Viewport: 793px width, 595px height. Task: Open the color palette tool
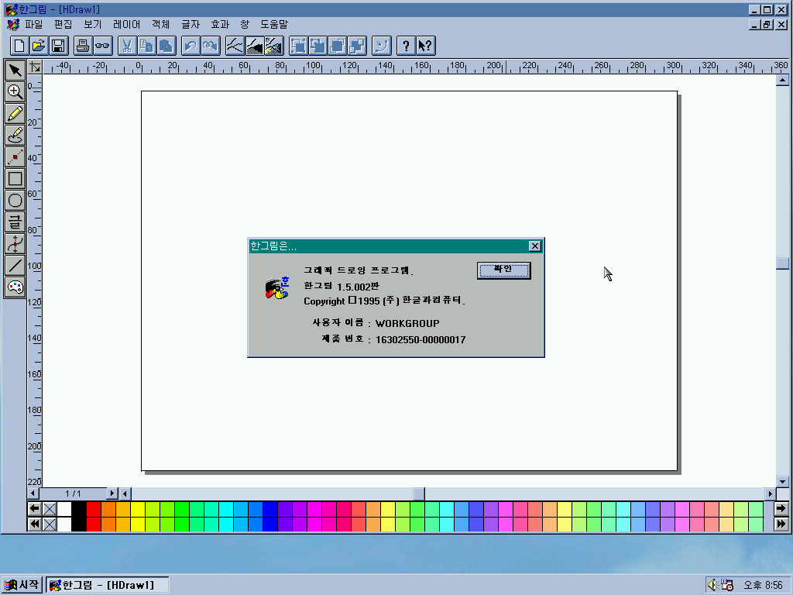tap(15, 288)
